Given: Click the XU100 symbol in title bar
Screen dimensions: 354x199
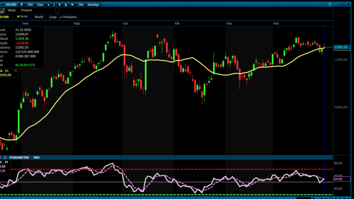Looking at the screenshot, I should [x=12, y=4].
